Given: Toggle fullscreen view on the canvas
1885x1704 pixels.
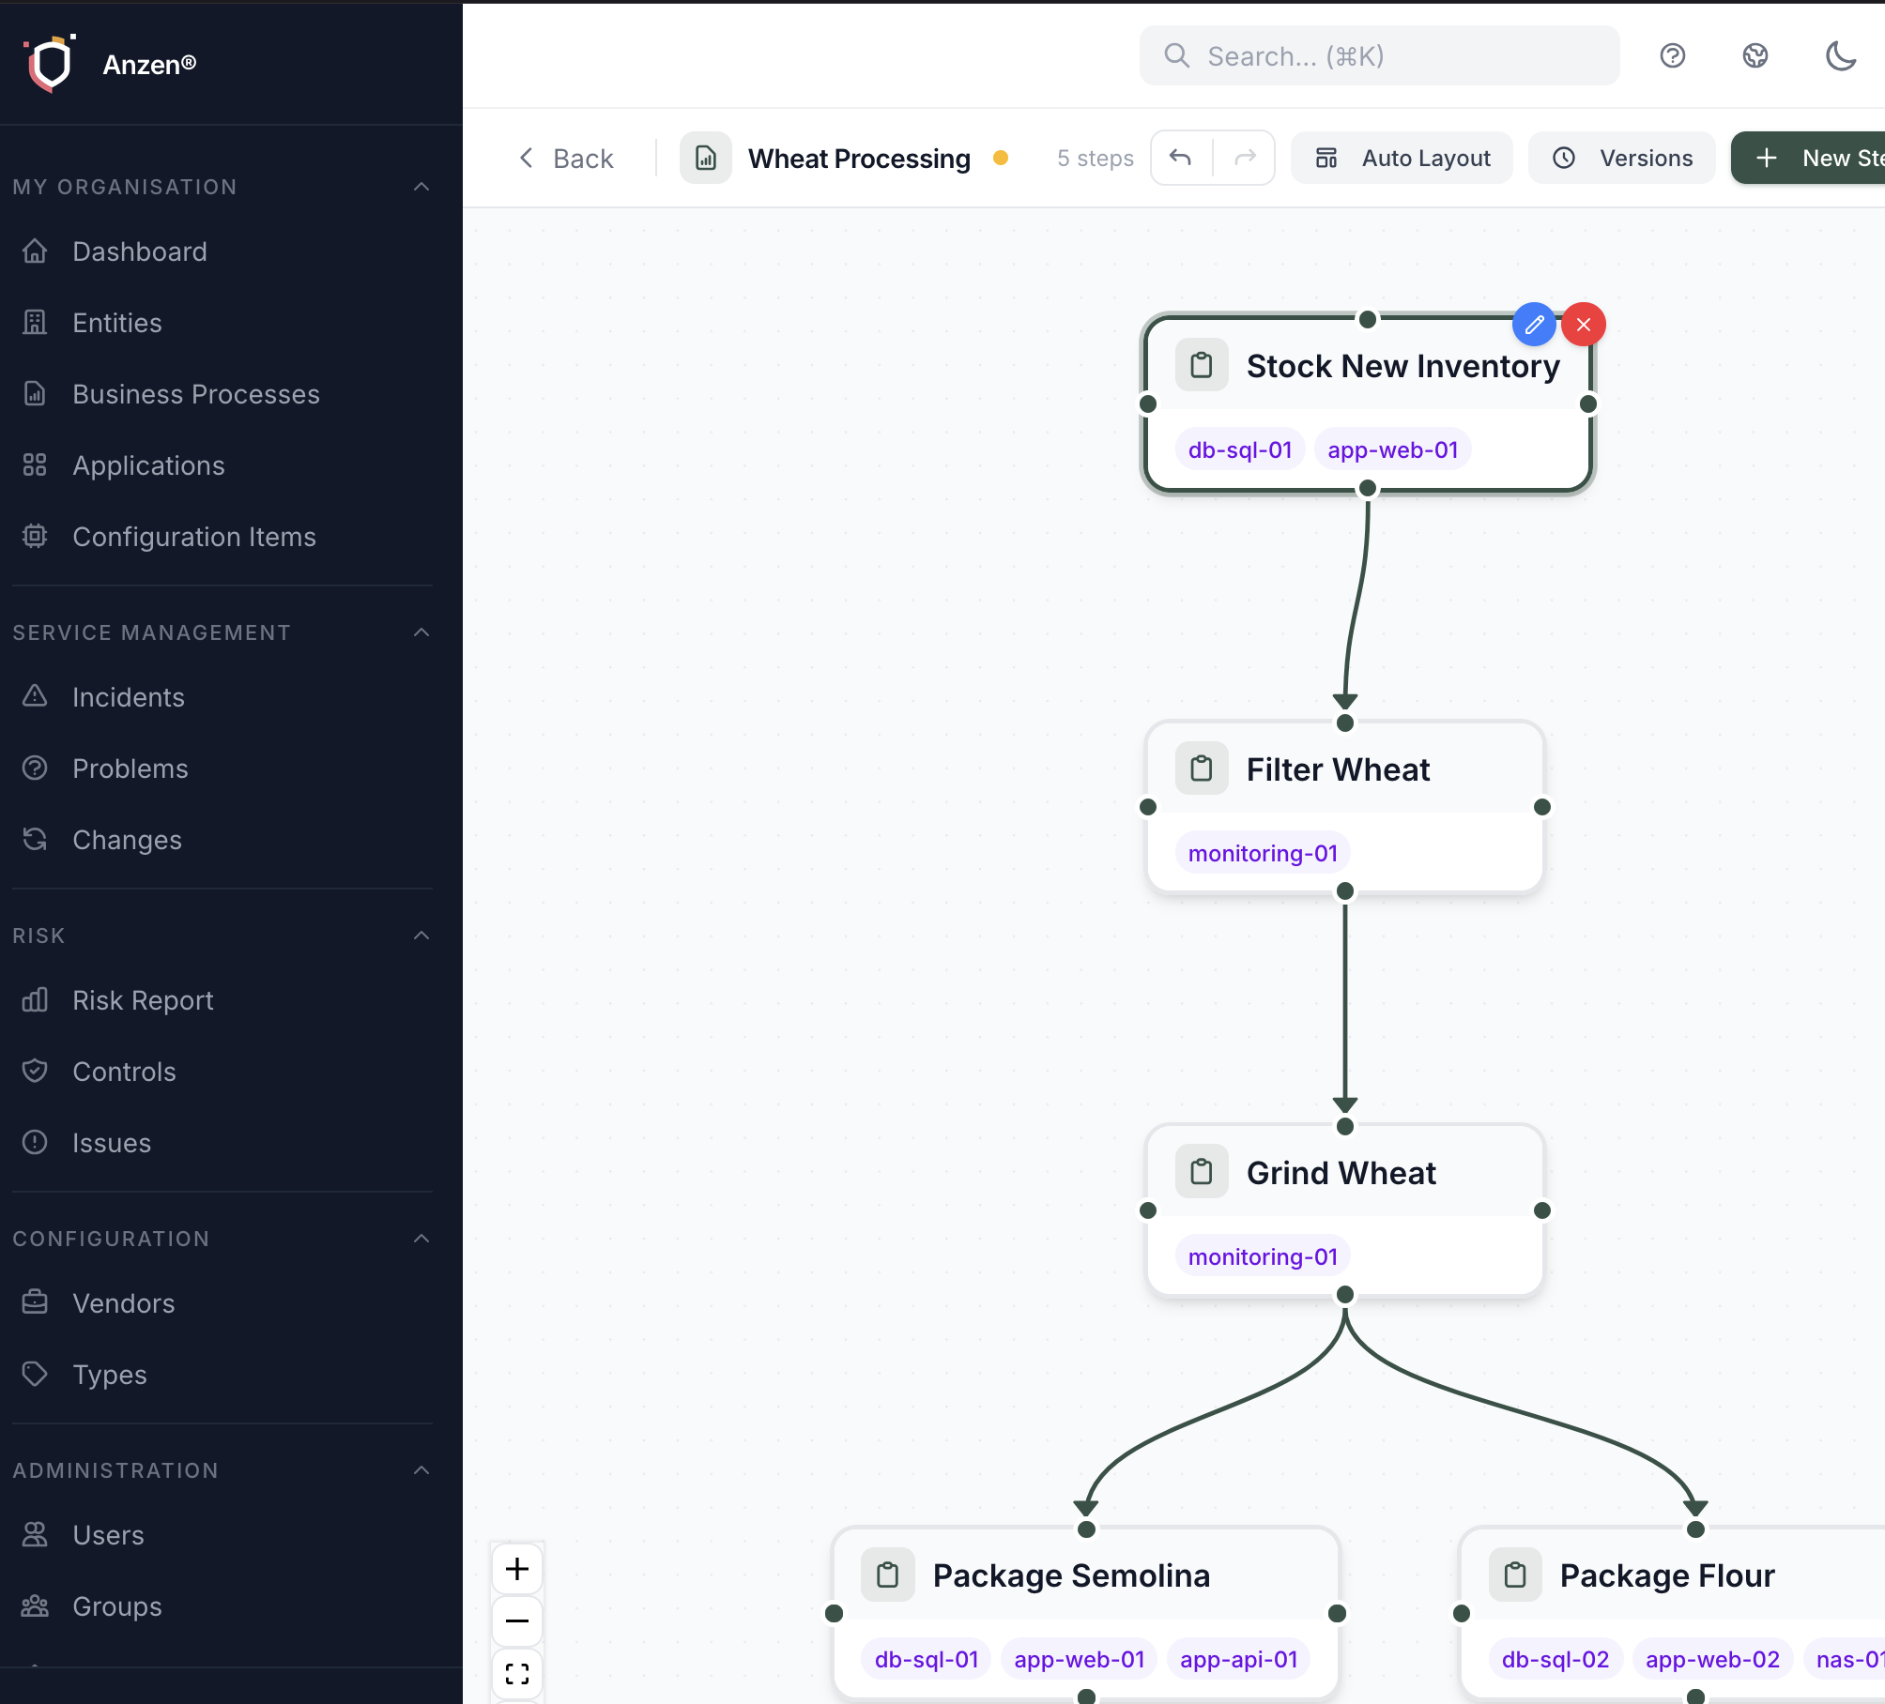Looking at the screenshot, I should (x=517, y=1674).
